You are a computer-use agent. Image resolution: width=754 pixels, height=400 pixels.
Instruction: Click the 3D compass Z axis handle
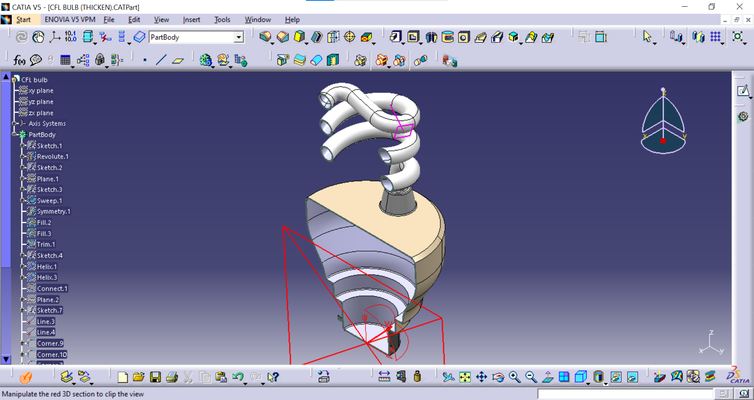(x=663, y=90)
